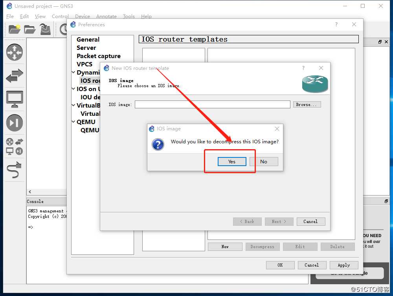Collapse the Dynamips tree section
This screenshot has width=393, height=296.
[x=73, y=72]
